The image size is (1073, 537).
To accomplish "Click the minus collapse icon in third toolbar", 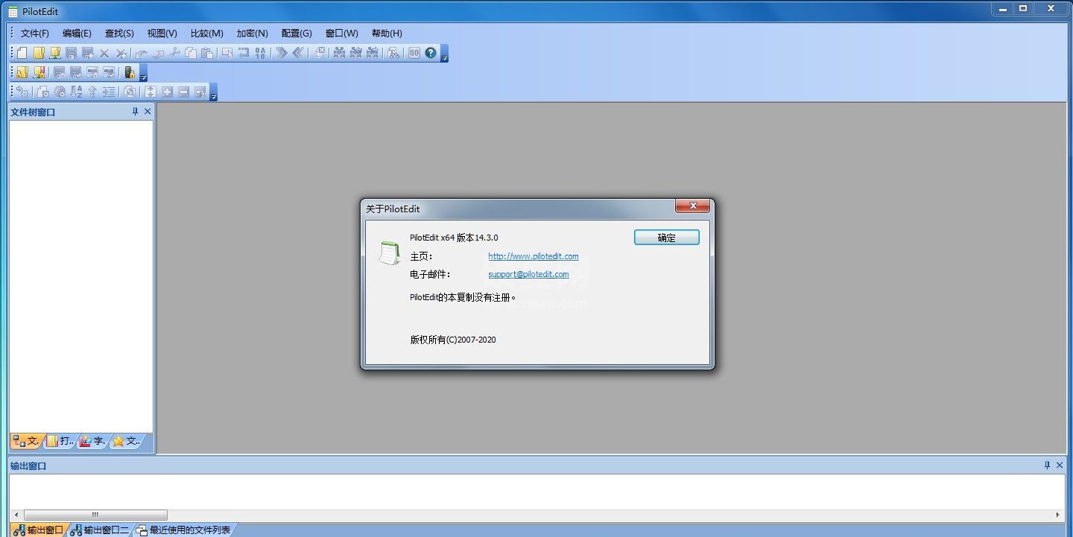I will pos(183,92).
